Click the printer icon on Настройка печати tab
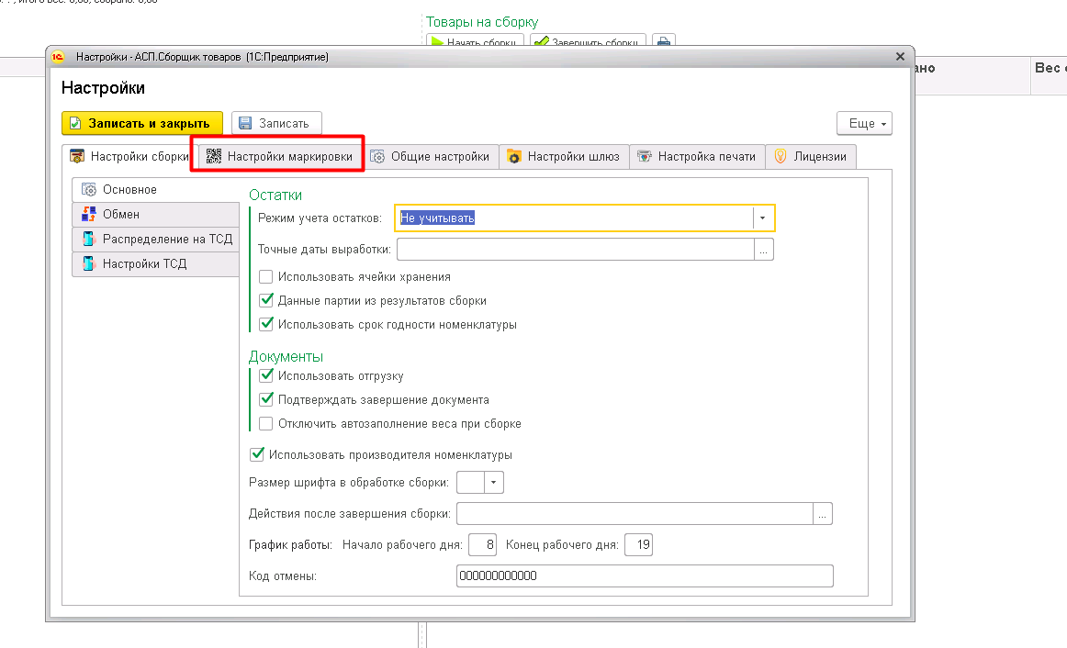Viewport: 1067px width, 648px height. pos(644,156)
